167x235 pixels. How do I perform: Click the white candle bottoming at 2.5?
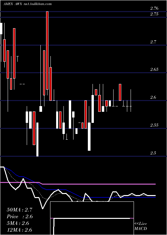[37, 140]
